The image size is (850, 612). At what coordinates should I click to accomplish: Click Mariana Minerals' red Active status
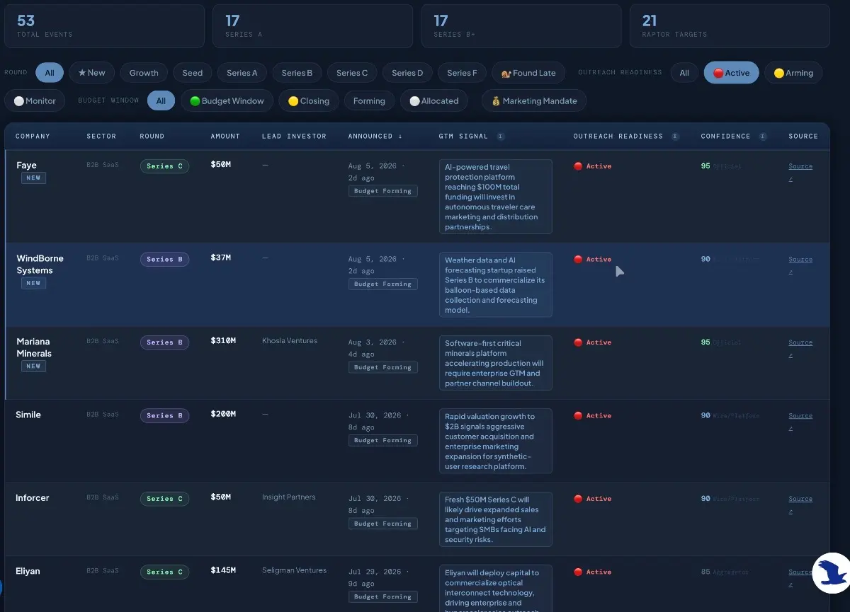pos(593,342)
